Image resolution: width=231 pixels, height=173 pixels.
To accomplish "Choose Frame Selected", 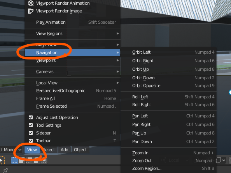I will 72,106.
